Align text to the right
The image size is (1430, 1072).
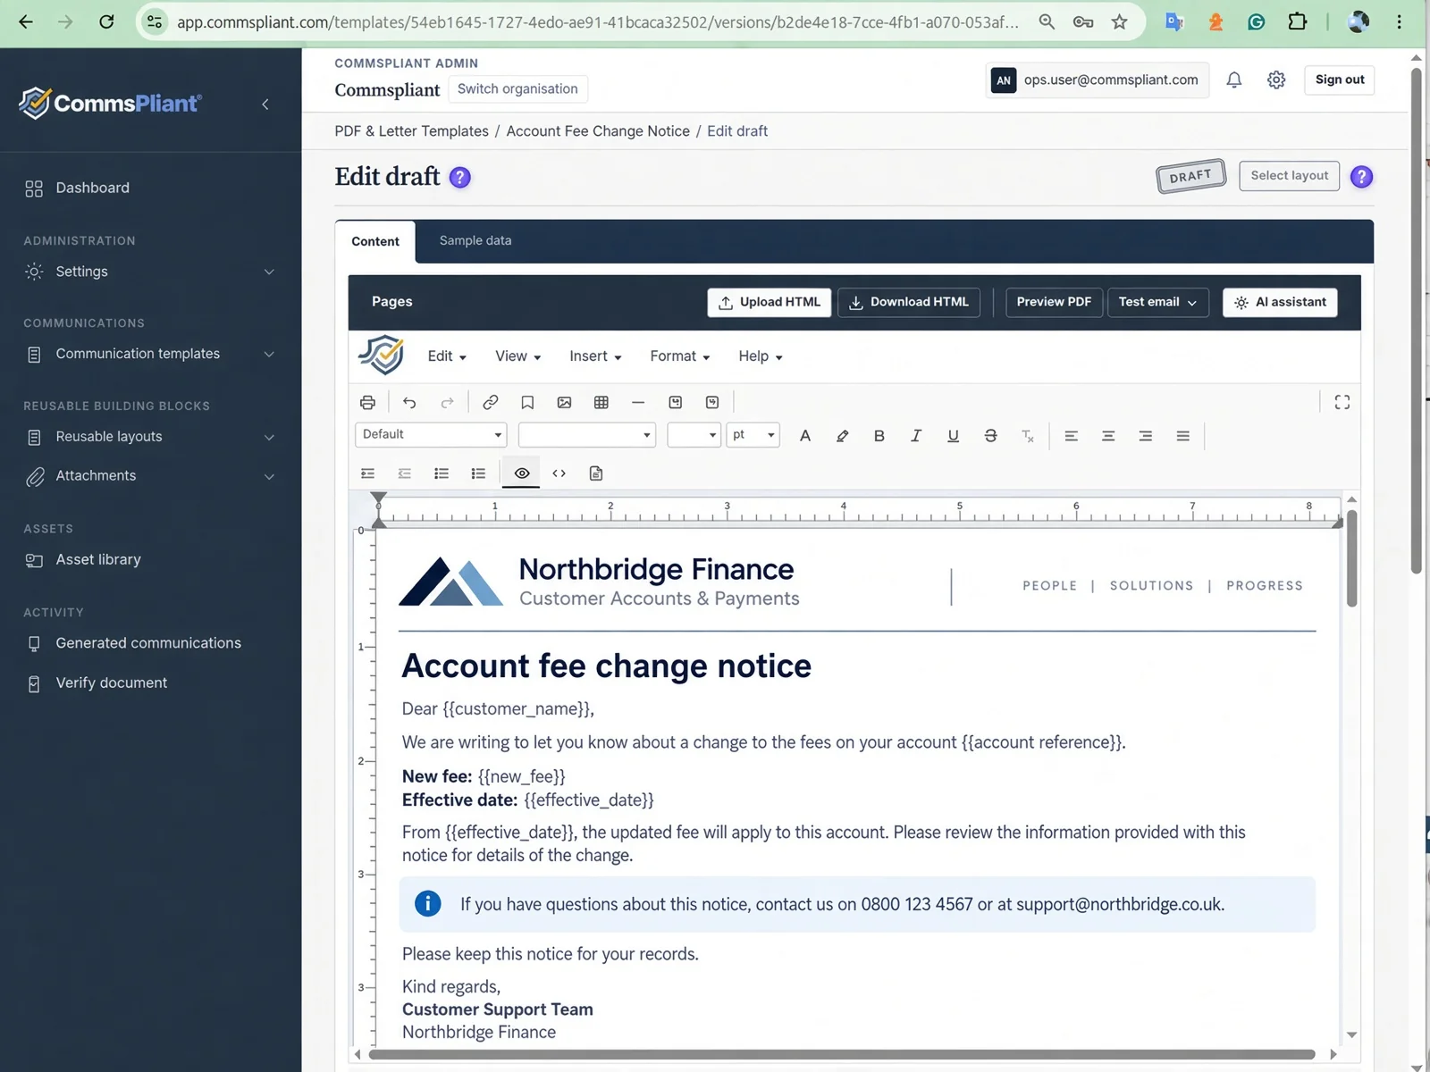[1145, 436]
